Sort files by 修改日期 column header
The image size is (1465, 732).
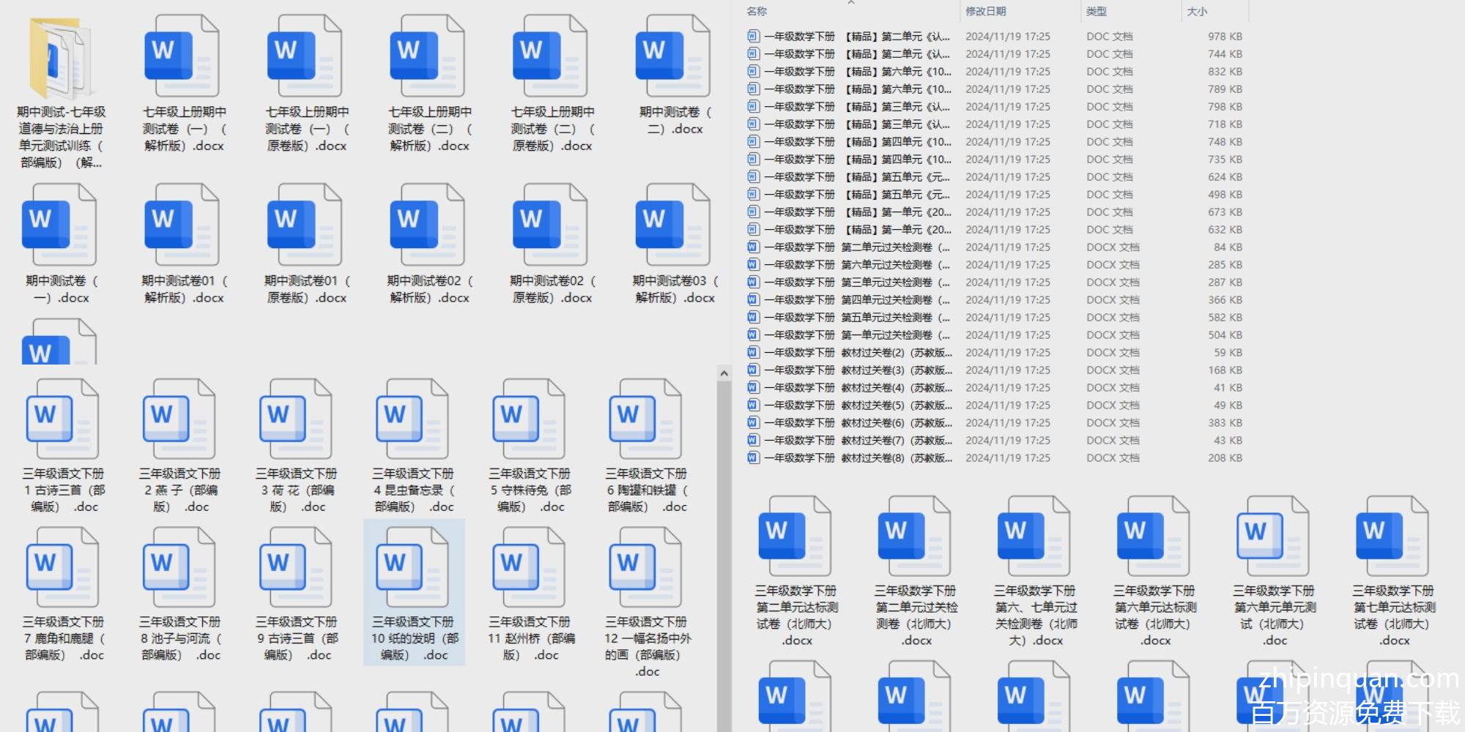tap(985, 11)
